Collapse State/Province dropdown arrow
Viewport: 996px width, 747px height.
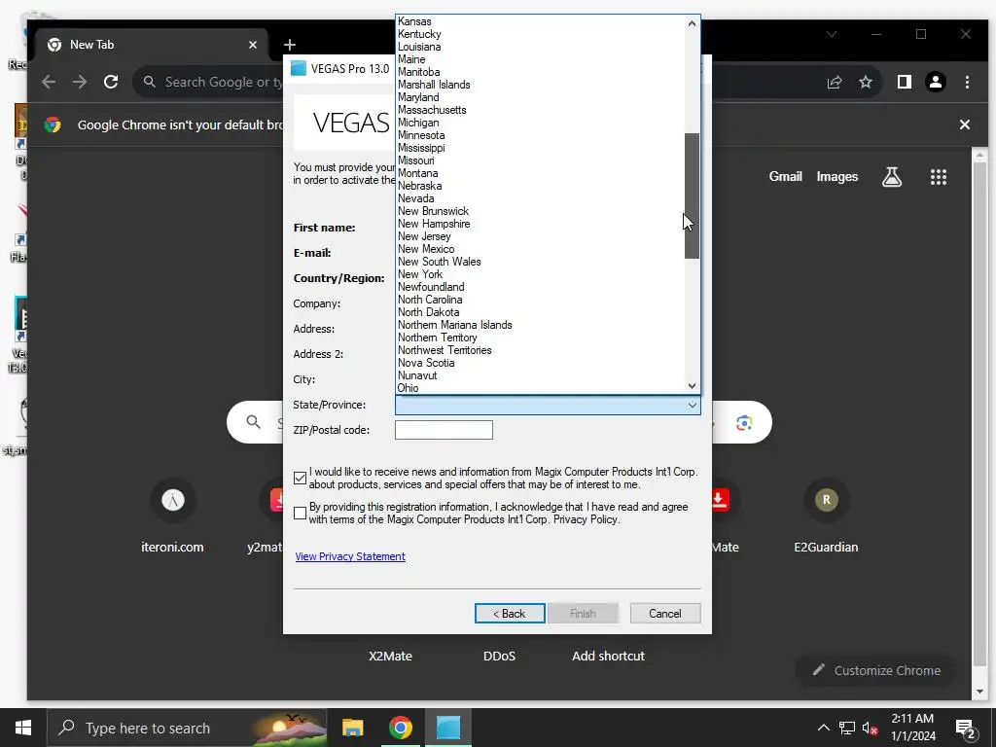(693, 406)
